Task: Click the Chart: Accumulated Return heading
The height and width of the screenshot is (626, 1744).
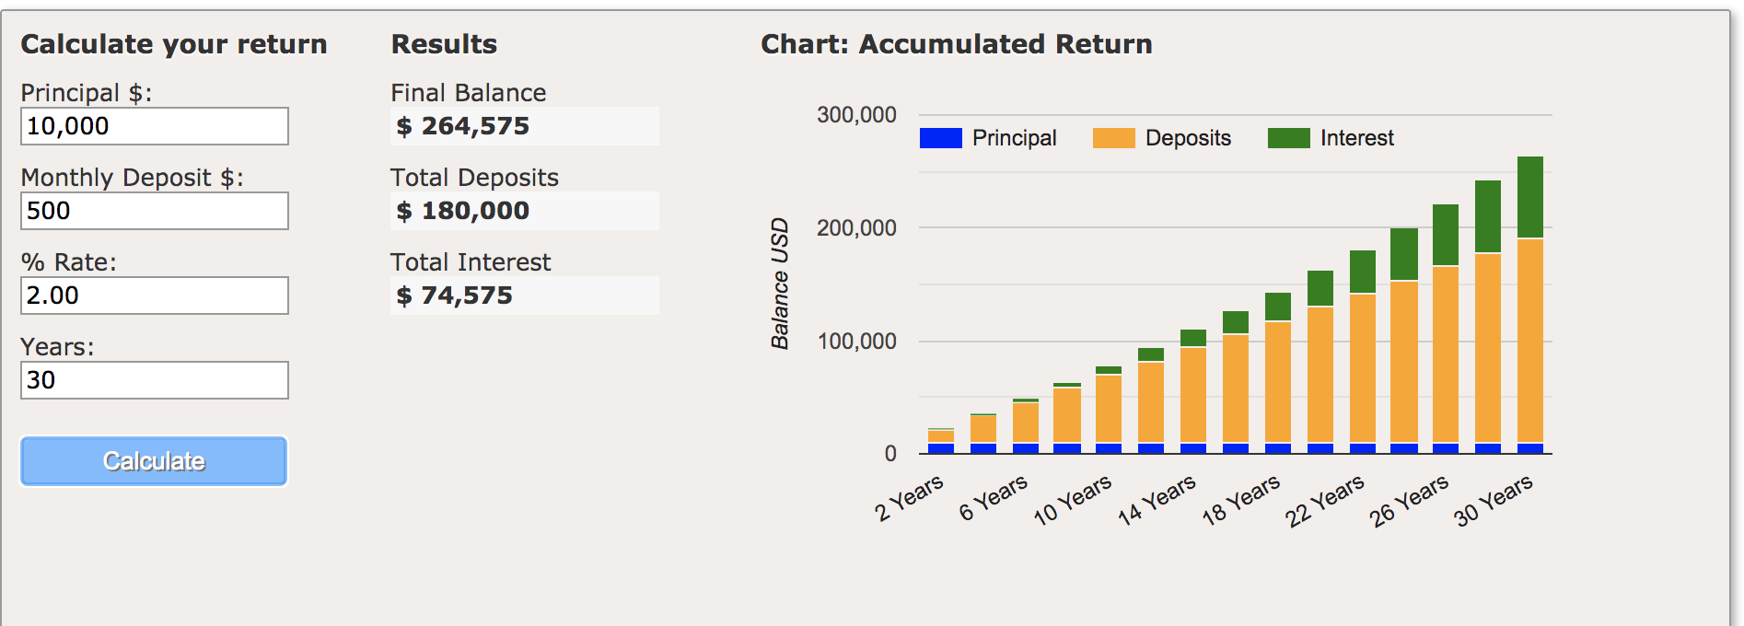Action: (956, 44)
